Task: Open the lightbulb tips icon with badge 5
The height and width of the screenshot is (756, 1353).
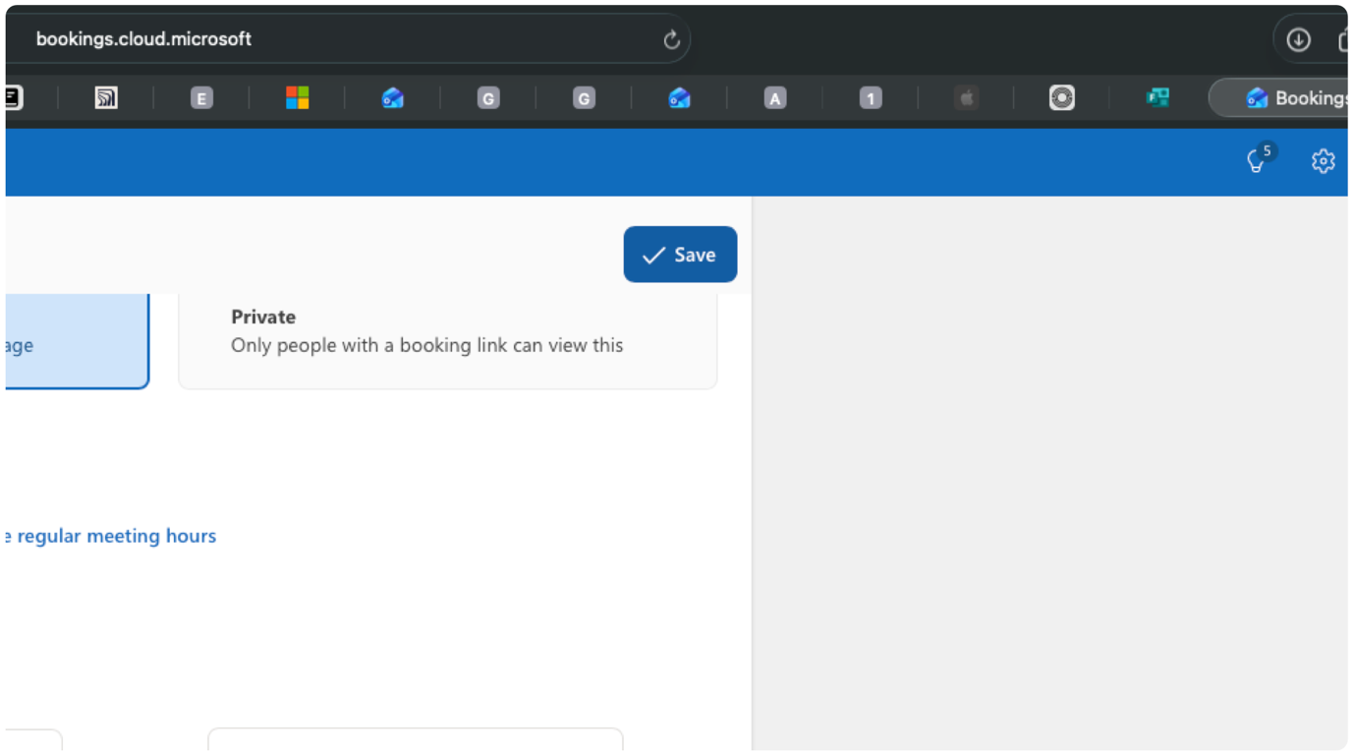Action: click(1259, 160)
